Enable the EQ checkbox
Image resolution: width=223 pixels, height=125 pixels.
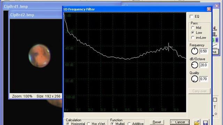pos(192,17)
